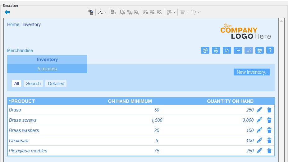The image size is (288, 162).
Task: Edit the Plexiglass marbles row pencil
Action: [259, 151]
